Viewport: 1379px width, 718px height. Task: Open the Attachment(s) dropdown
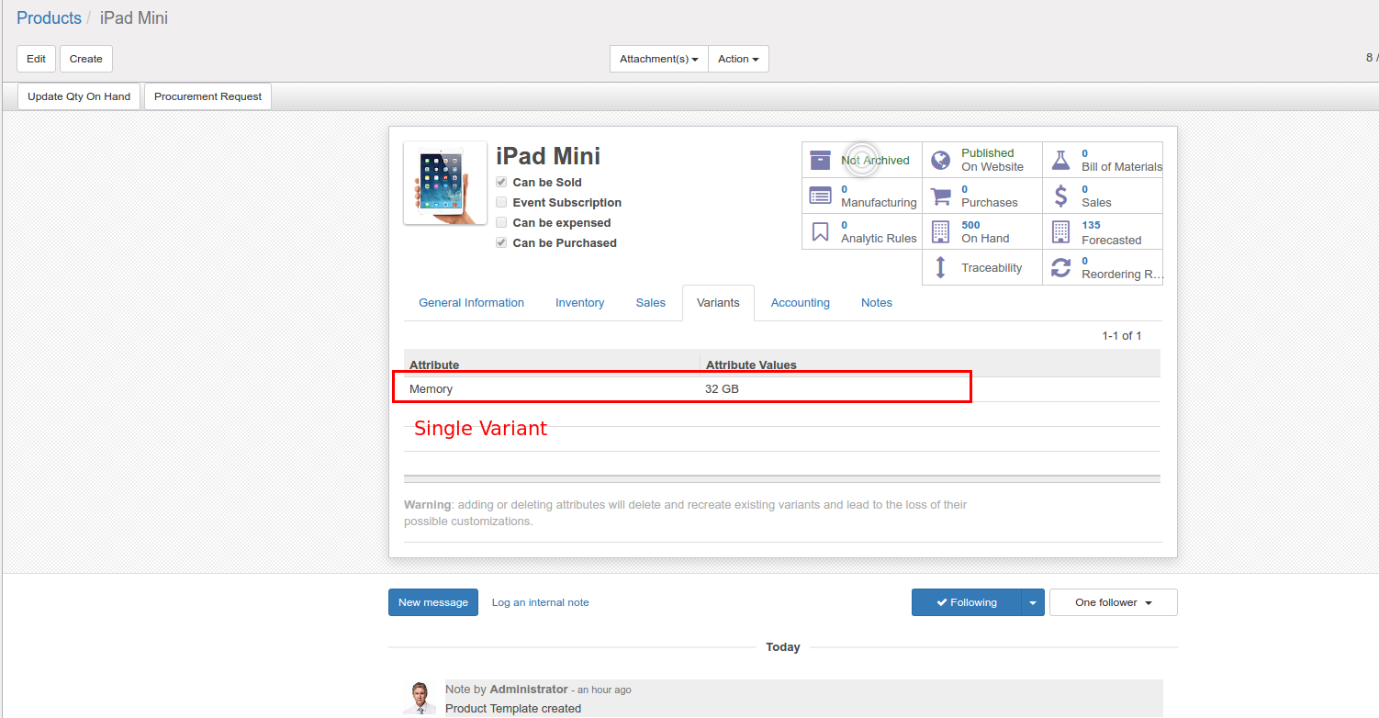point(658,58)
